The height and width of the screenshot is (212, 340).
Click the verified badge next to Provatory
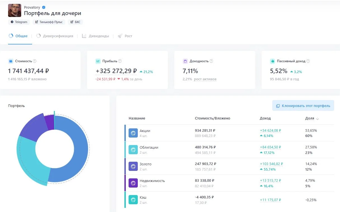pyautogui.click(x=44, y=8)
